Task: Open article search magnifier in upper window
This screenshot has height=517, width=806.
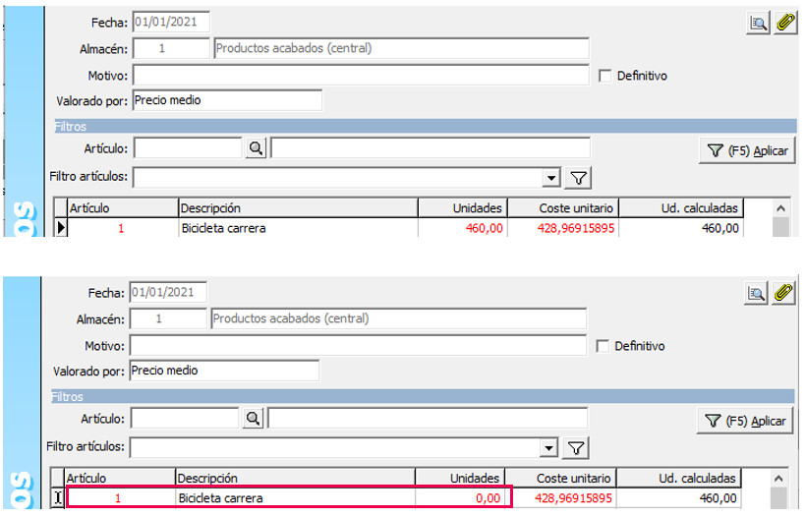Action: pyautogui.click(x=256, y=148)
